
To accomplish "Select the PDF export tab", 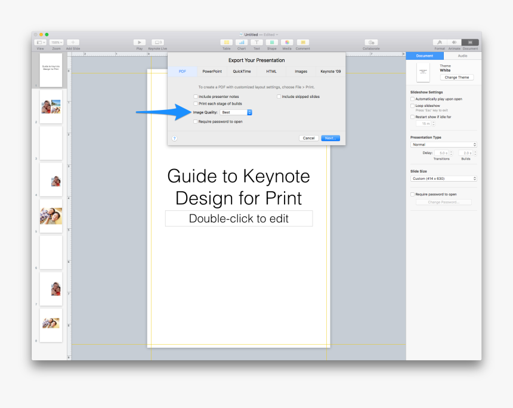I will [183, 72].
